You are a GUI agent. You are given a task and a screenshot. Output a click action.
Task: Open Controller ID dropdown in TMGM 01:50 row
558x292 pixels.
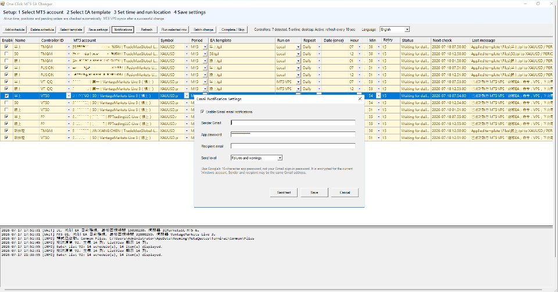tap(69, 60)
